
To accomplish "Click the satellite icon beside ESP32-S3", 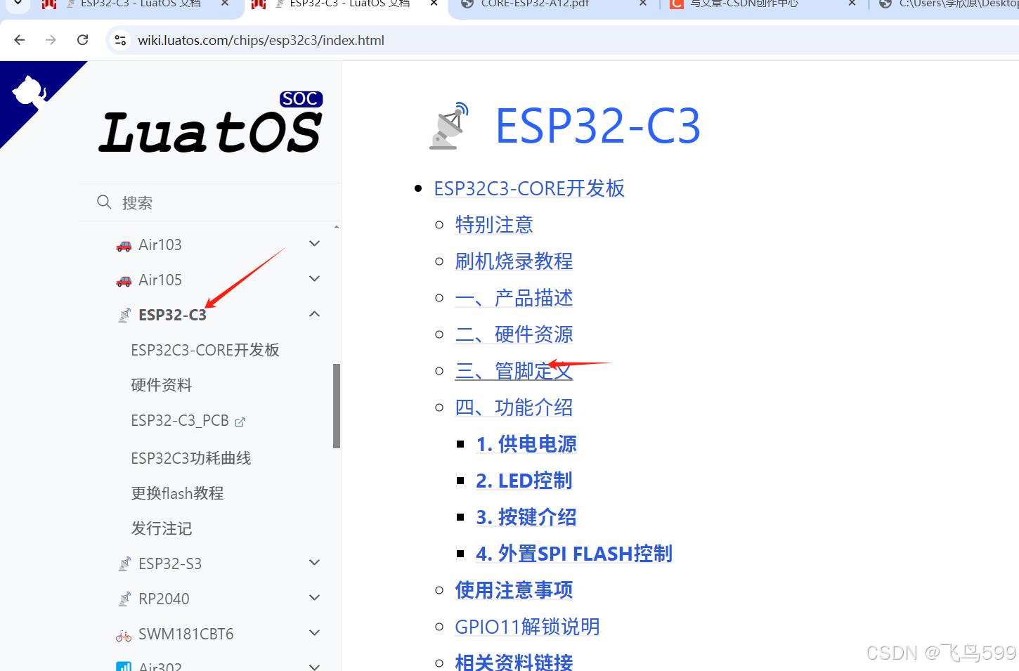I will coord(124,563).
